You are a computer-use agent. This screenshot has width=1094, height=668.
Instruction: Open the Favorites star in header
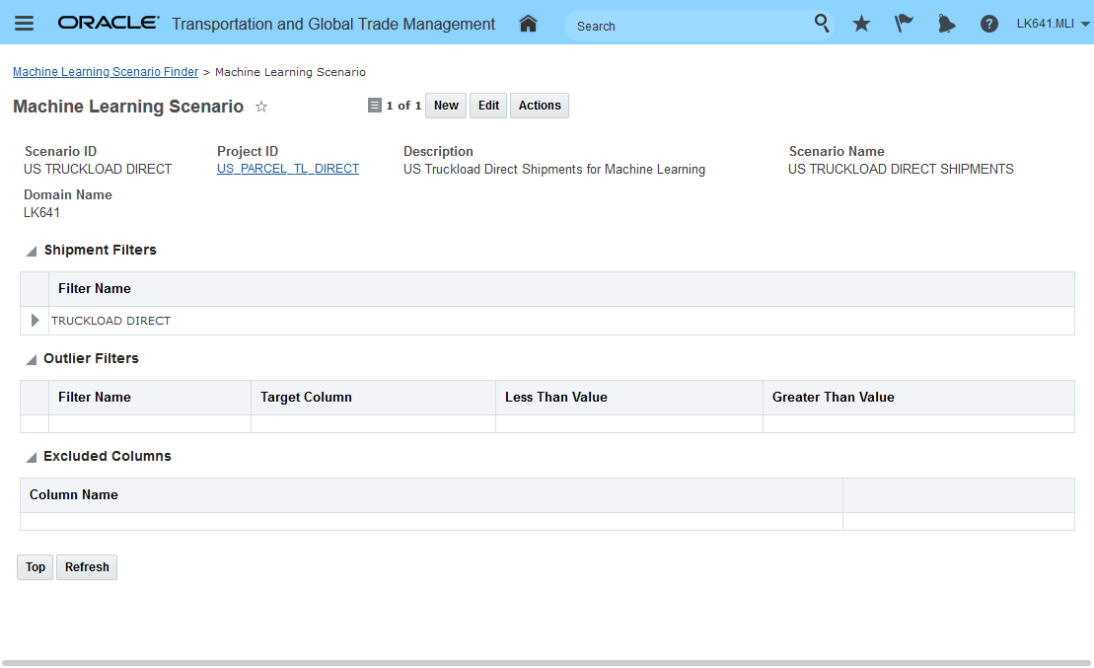(x=861, y=24)
